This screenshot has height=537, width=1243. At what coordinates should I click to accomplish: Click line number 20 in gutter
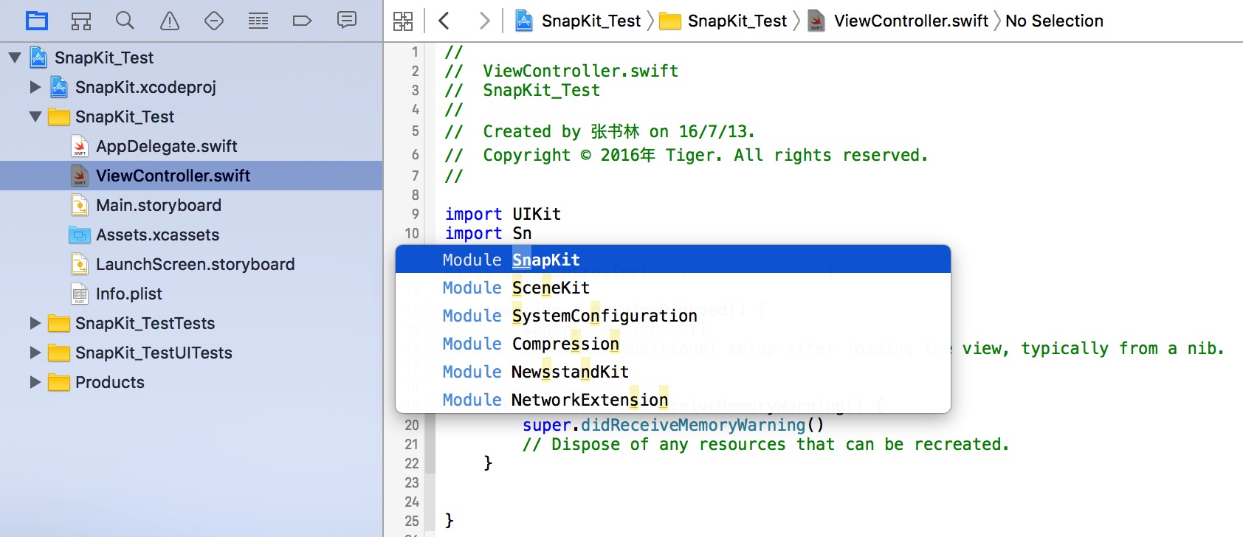[x=412, y=425]
